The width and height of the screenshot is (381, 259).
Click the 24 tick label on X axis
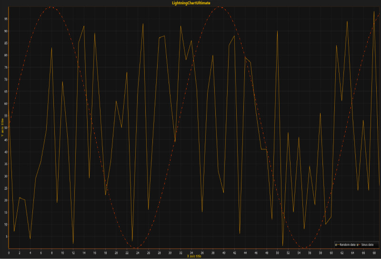point(138,252)
